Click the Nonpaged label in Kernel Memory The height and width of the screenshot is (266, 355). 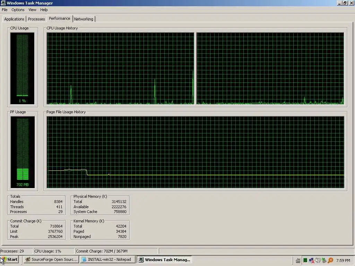coord(82,237)
